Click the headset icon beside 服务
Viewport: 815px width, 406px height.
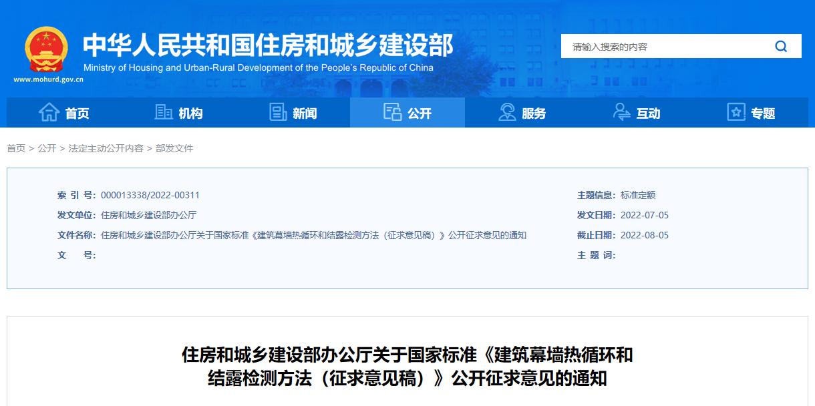(507, 112)
